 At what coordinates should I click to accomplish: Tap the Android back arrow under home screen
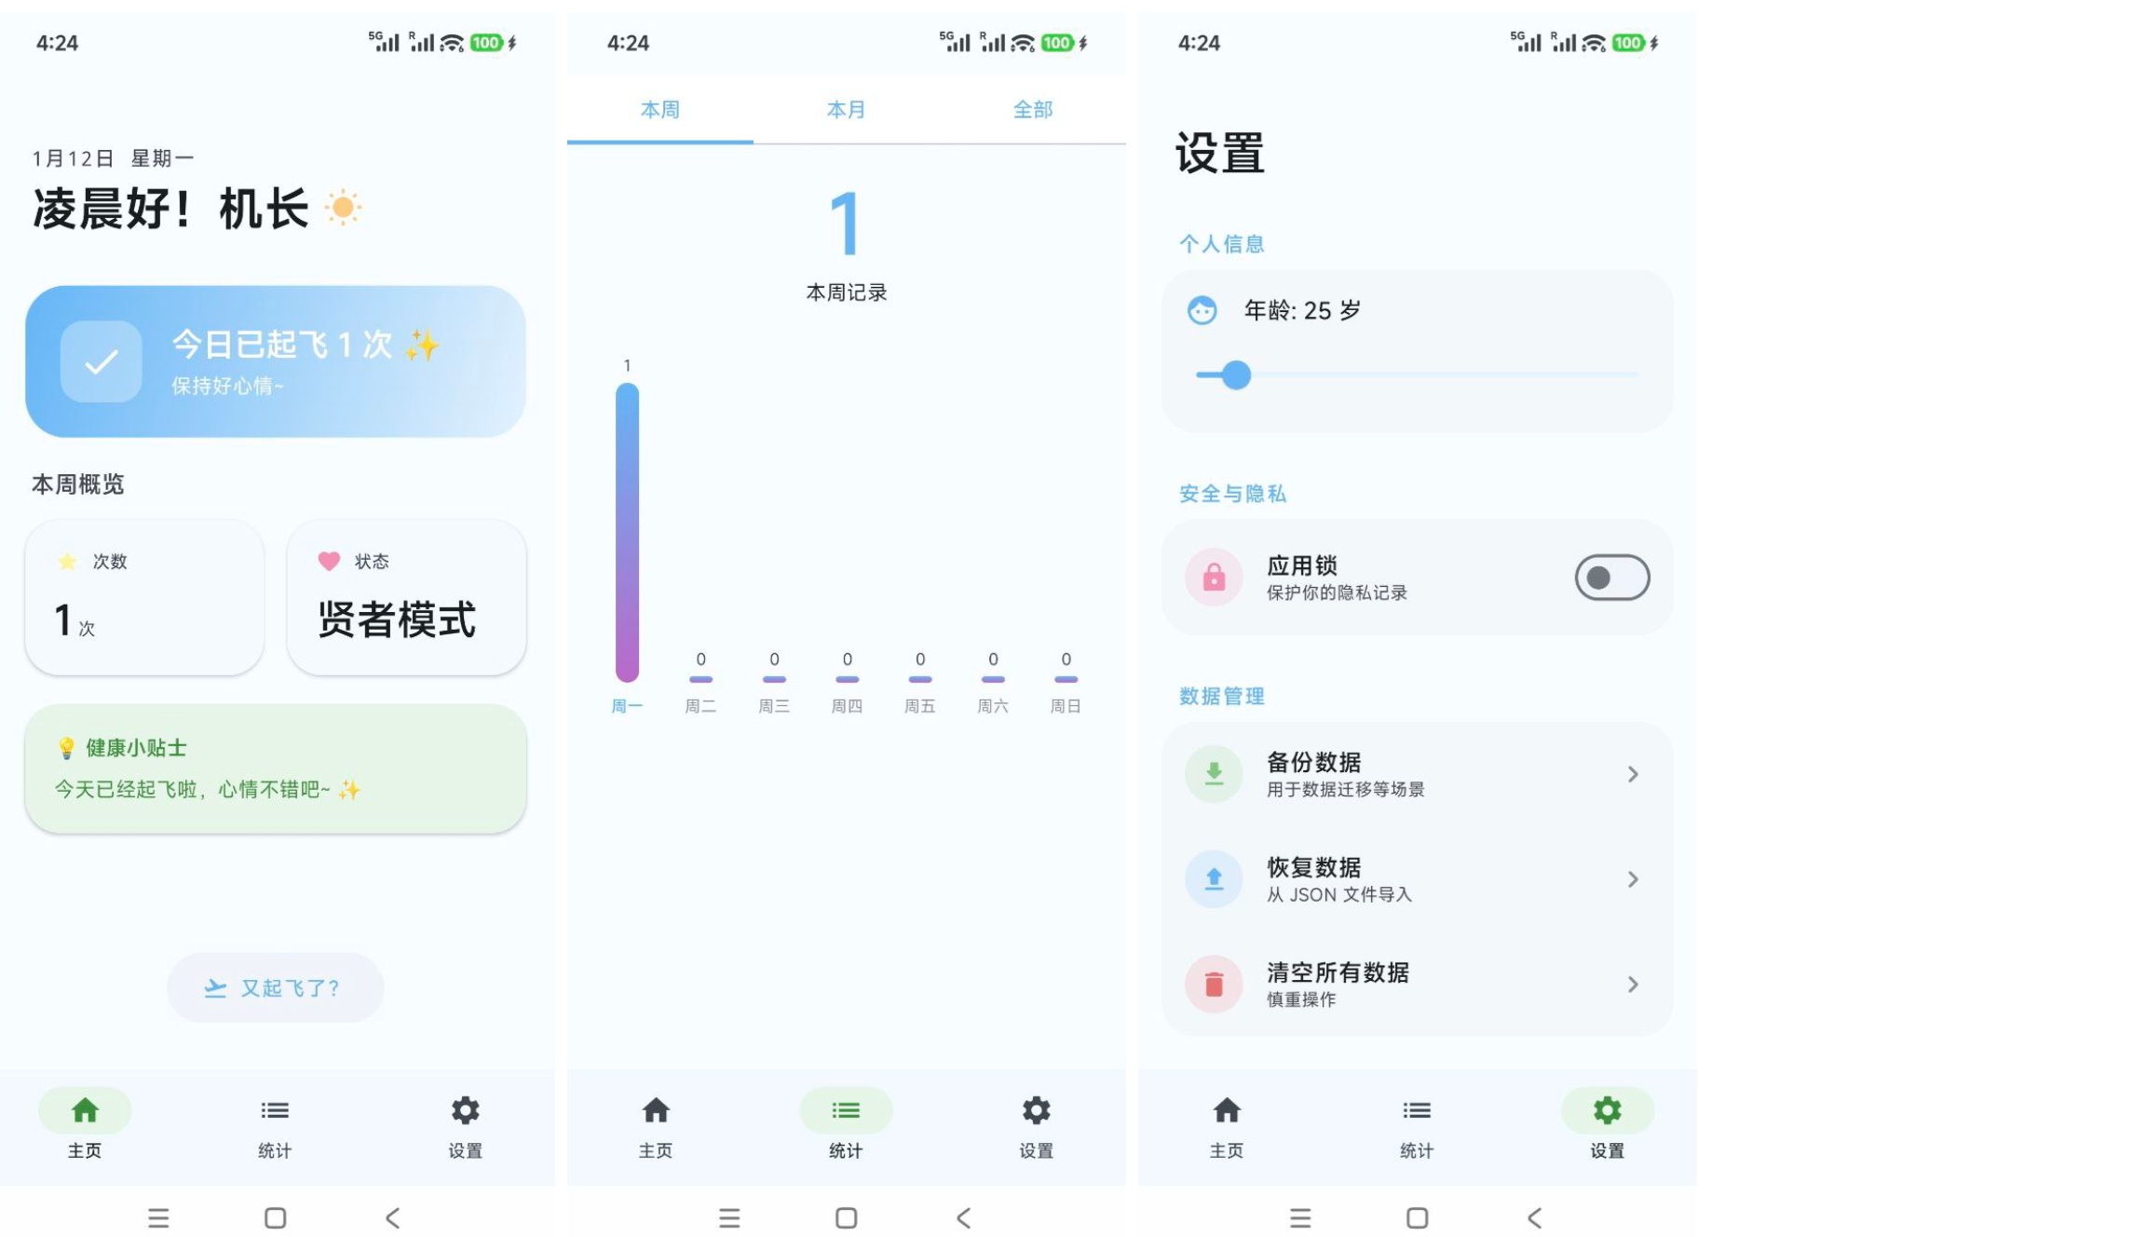(x=393, y=1217)
